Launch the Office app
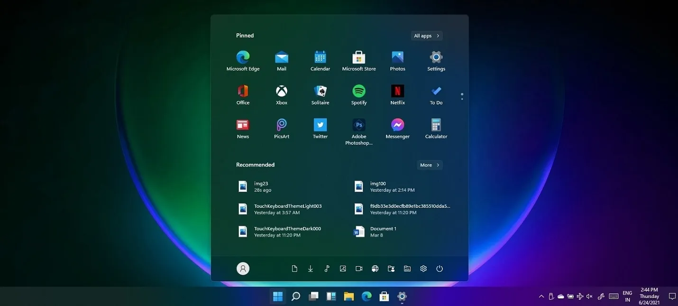678x306 pixels. tap(243, 95)
